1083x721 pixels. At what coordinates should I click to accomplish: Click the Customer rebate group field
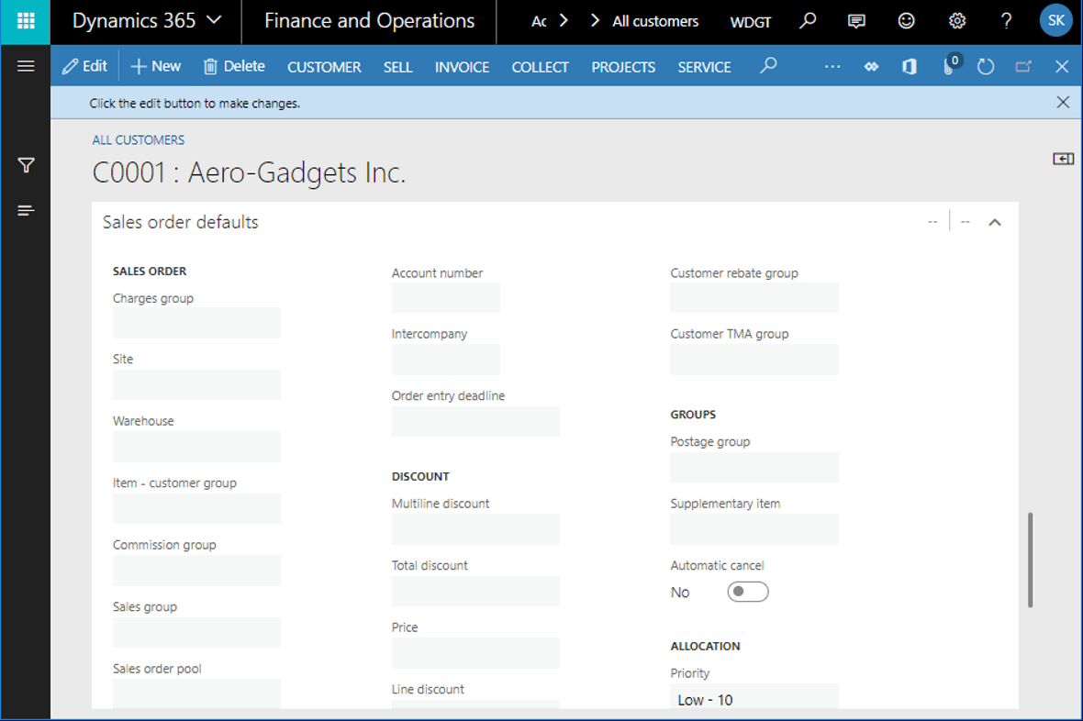click(754, 297)
